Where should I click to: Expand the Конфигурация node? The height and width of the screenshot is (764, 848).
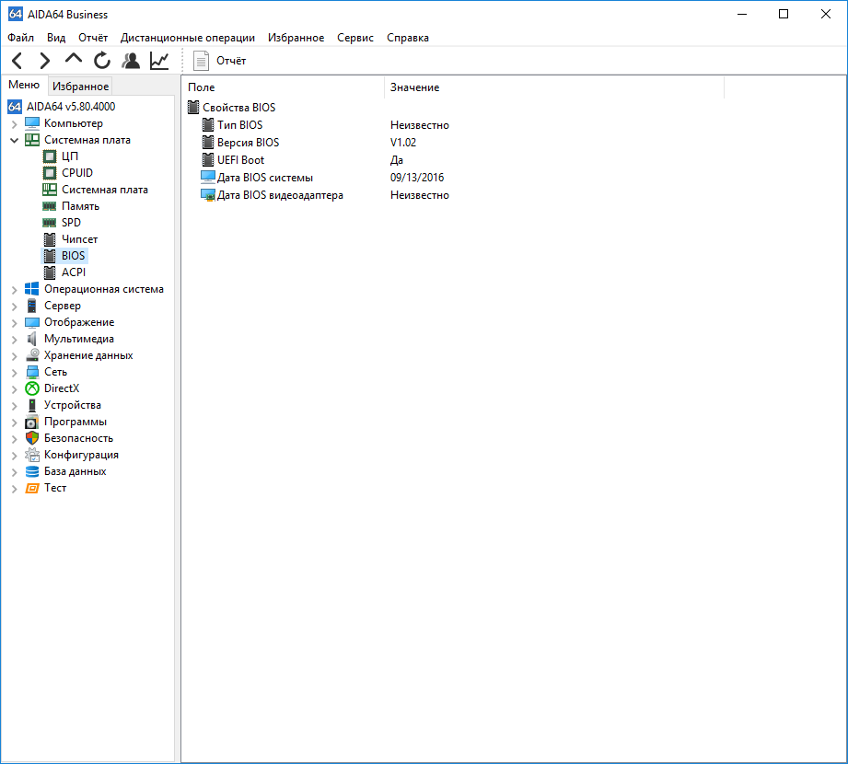coord(14,456)
